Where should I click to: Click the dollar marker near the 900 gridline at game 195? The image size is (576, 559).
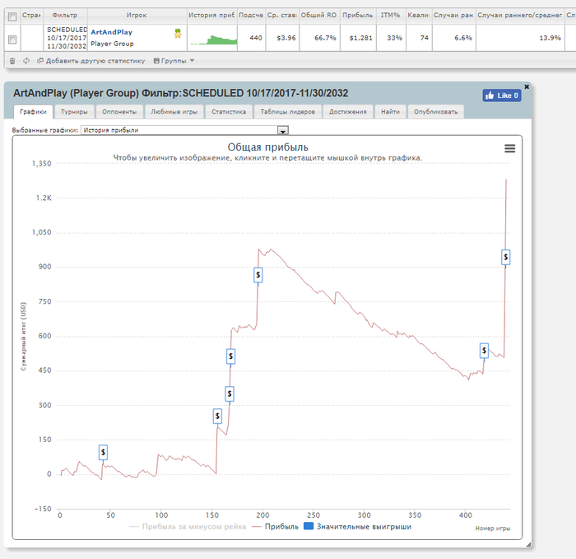click(258, 275)
